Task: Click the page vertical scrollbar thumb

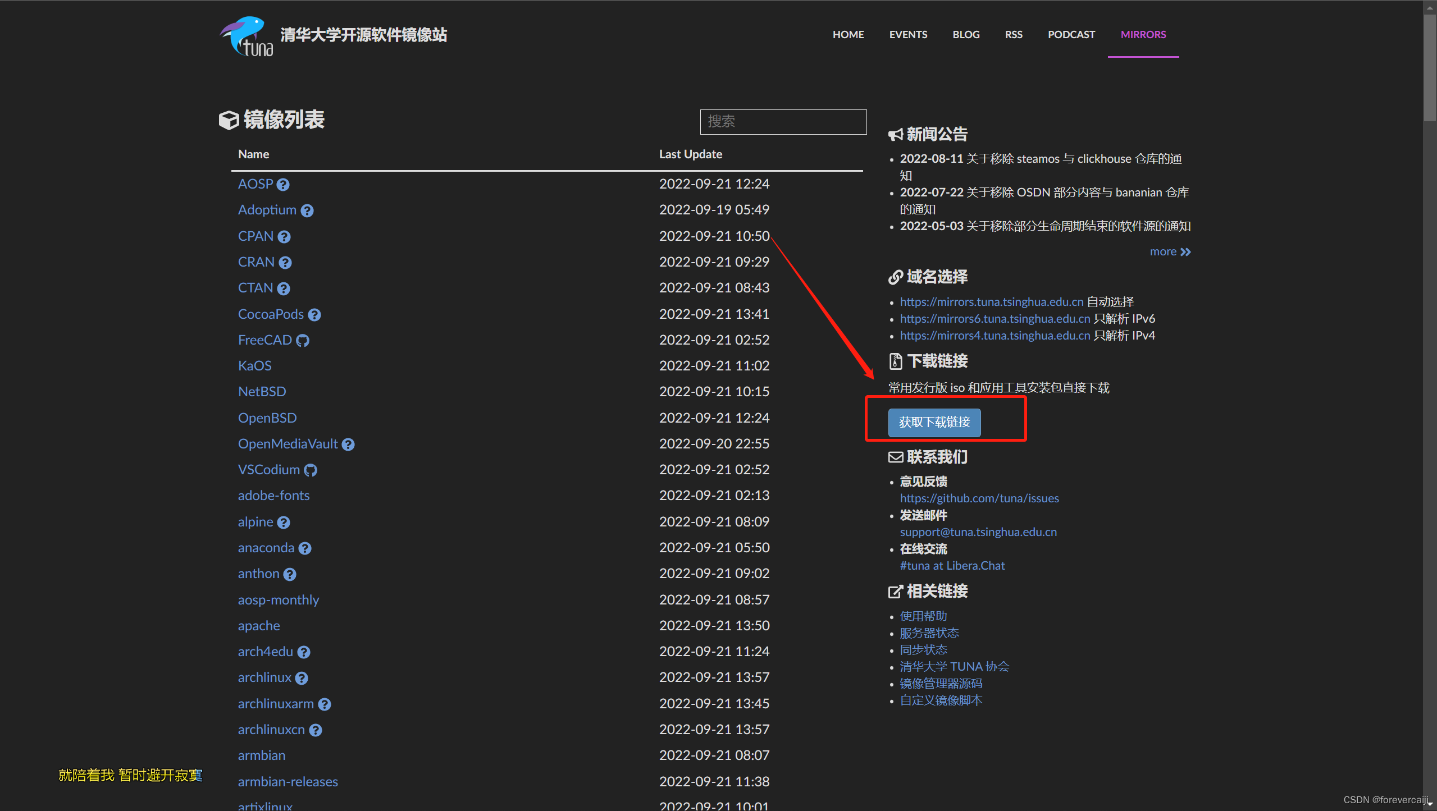Action: [1430, 67]
